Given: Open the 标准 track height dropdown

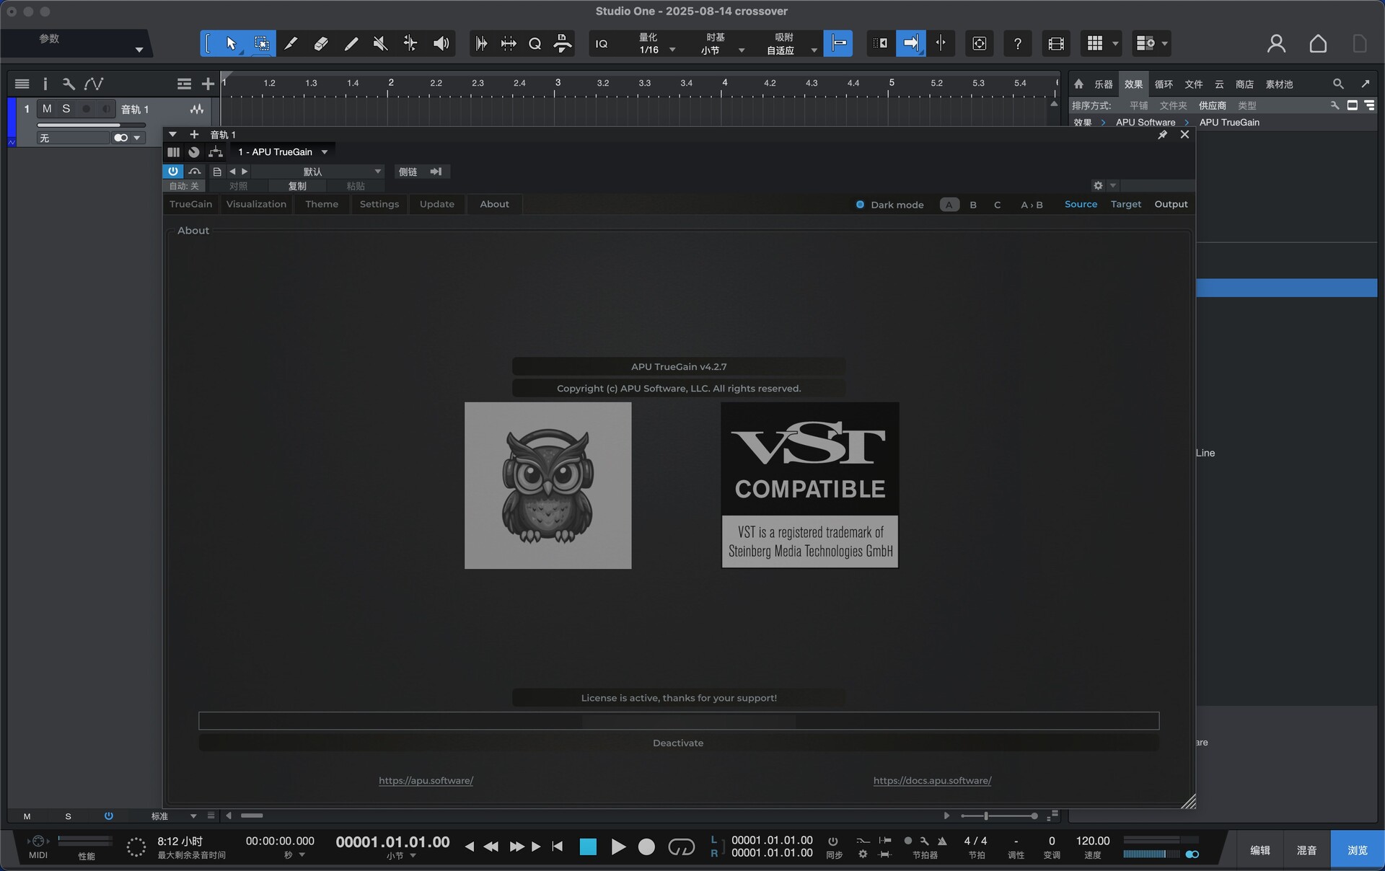Looking at the screenshot, I should [x=173, y=816].
